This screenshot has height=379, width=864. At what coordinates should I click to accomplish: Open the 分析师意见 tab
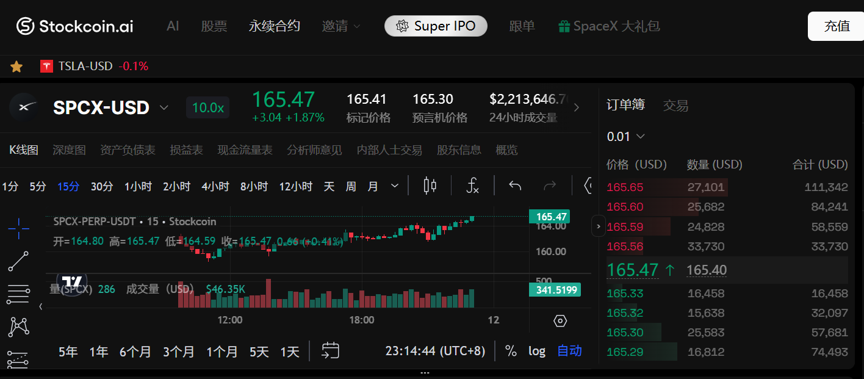(x=314, y=150)
